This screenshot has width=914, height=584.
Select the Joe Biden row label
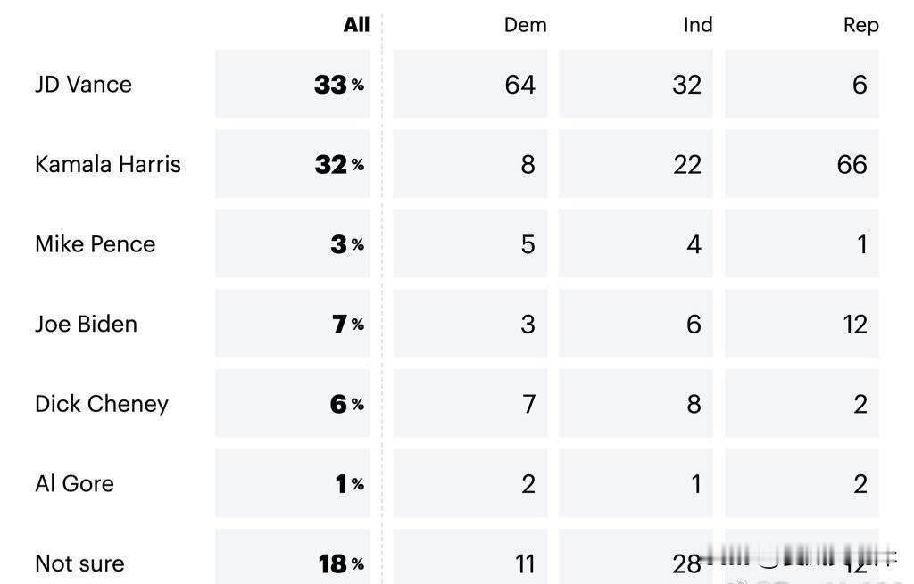(87, 324)
